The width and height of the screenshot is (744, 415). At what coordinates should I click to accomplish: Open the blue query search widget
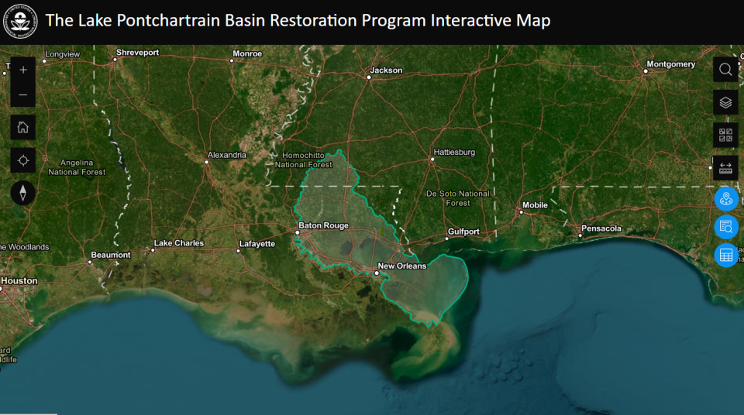(726, 227)
